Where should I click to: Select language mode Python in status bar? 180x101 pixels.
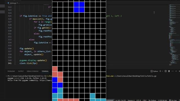point(153,100)
